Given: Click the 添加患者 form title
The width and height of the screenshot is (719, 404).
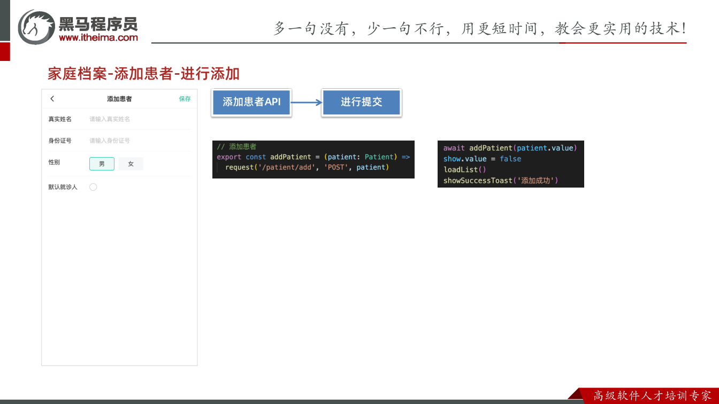Looking at the screenshot, I should pyautogui.click(x=119, y=99).
